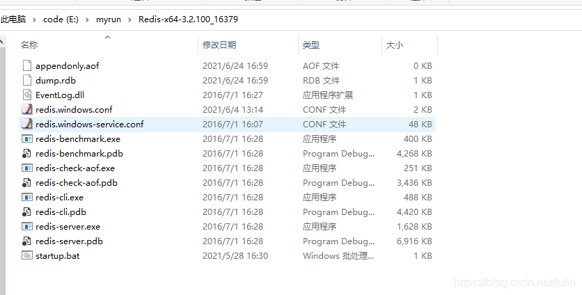
Task: Click date 2021/6/4 13:14
Action: pyautogui.click(x=233, y=109)
